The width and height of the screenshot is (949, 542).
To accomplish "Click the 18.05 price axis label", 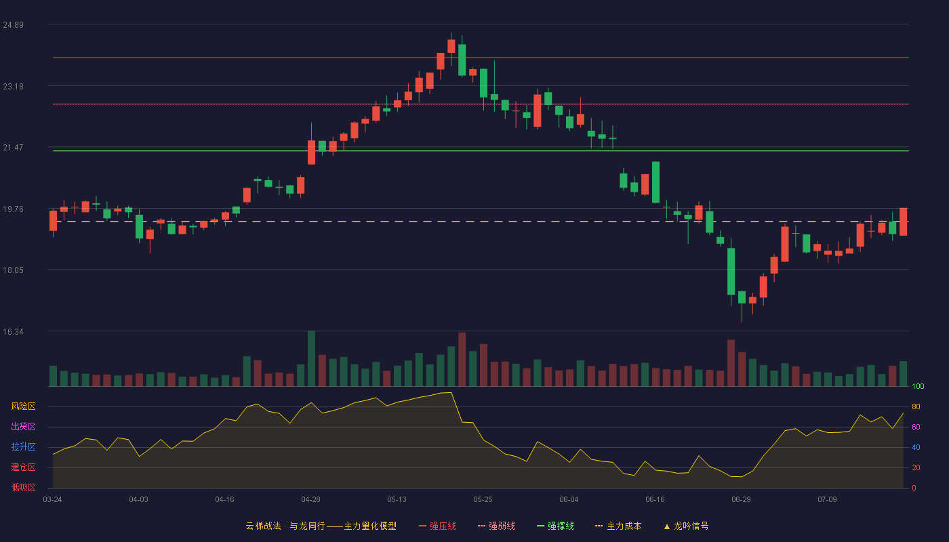I will point(13,270).
